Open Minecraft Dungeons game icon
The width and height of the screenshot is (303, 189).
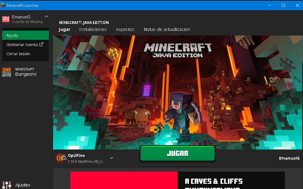click(6, 72)
